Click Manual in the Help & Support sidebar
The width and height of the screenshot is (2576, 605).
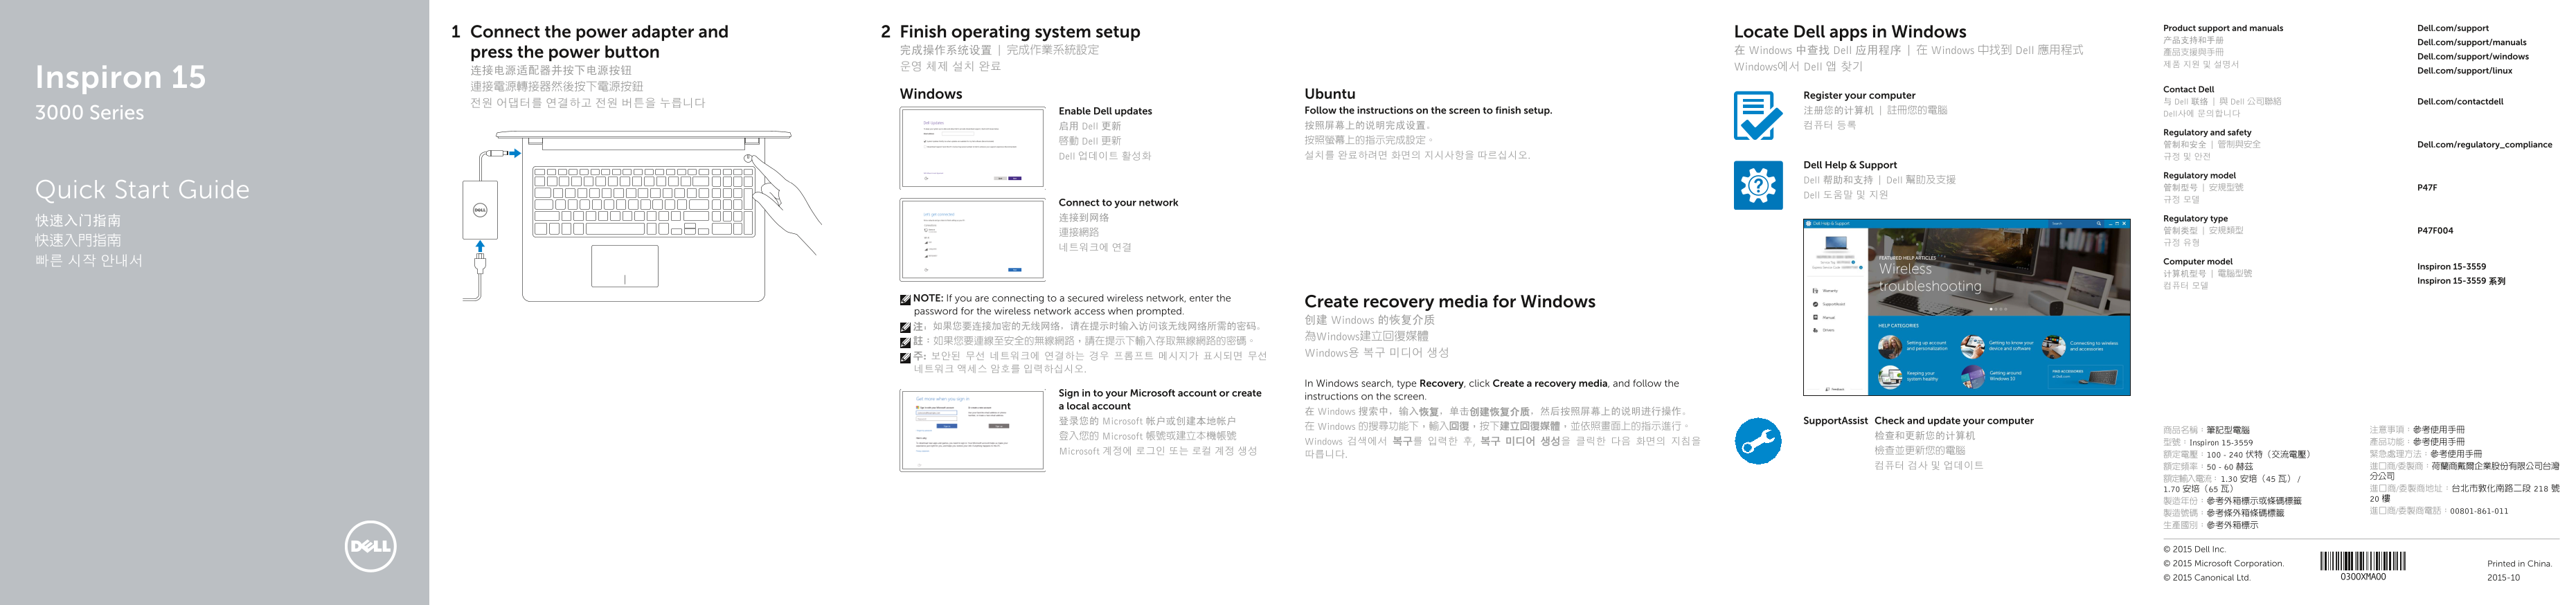1824,318
